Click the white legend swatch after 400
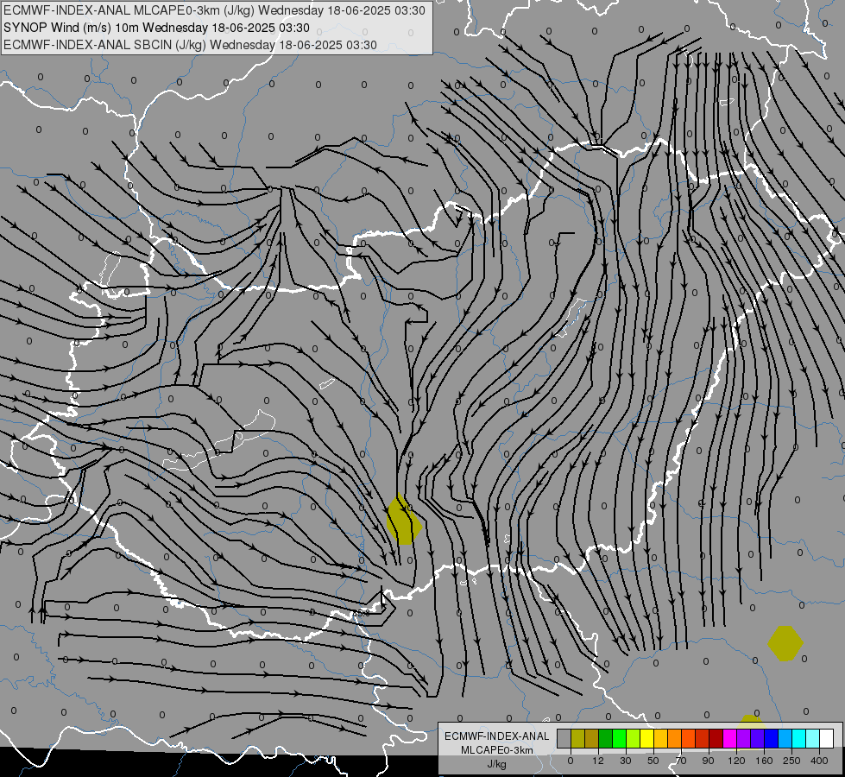 (827, 738)
